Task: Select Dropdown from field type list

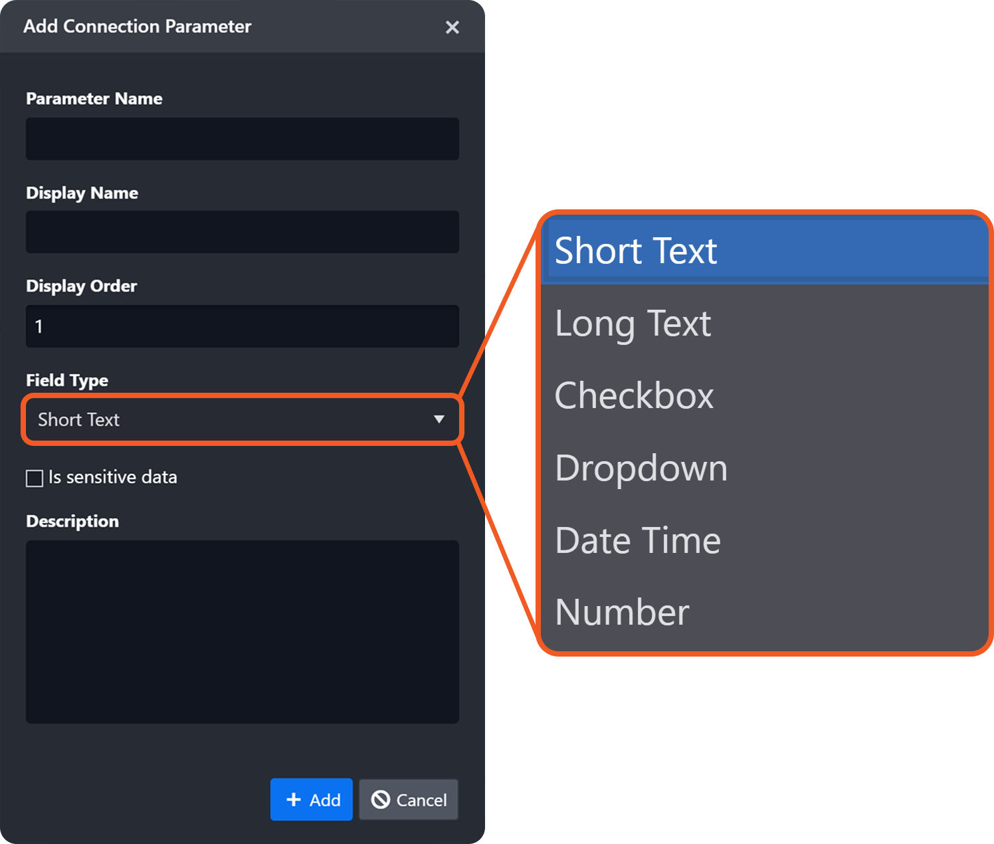Action: pyautogui.click(x=764, y=468)
